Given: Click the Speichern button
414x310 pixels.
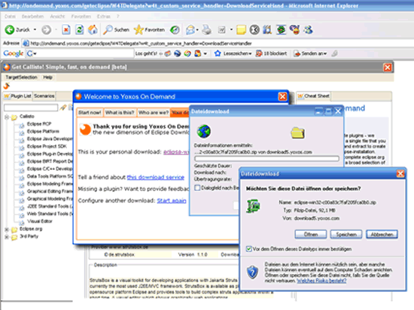Looking at the screenshot, I should coord(346,234).
